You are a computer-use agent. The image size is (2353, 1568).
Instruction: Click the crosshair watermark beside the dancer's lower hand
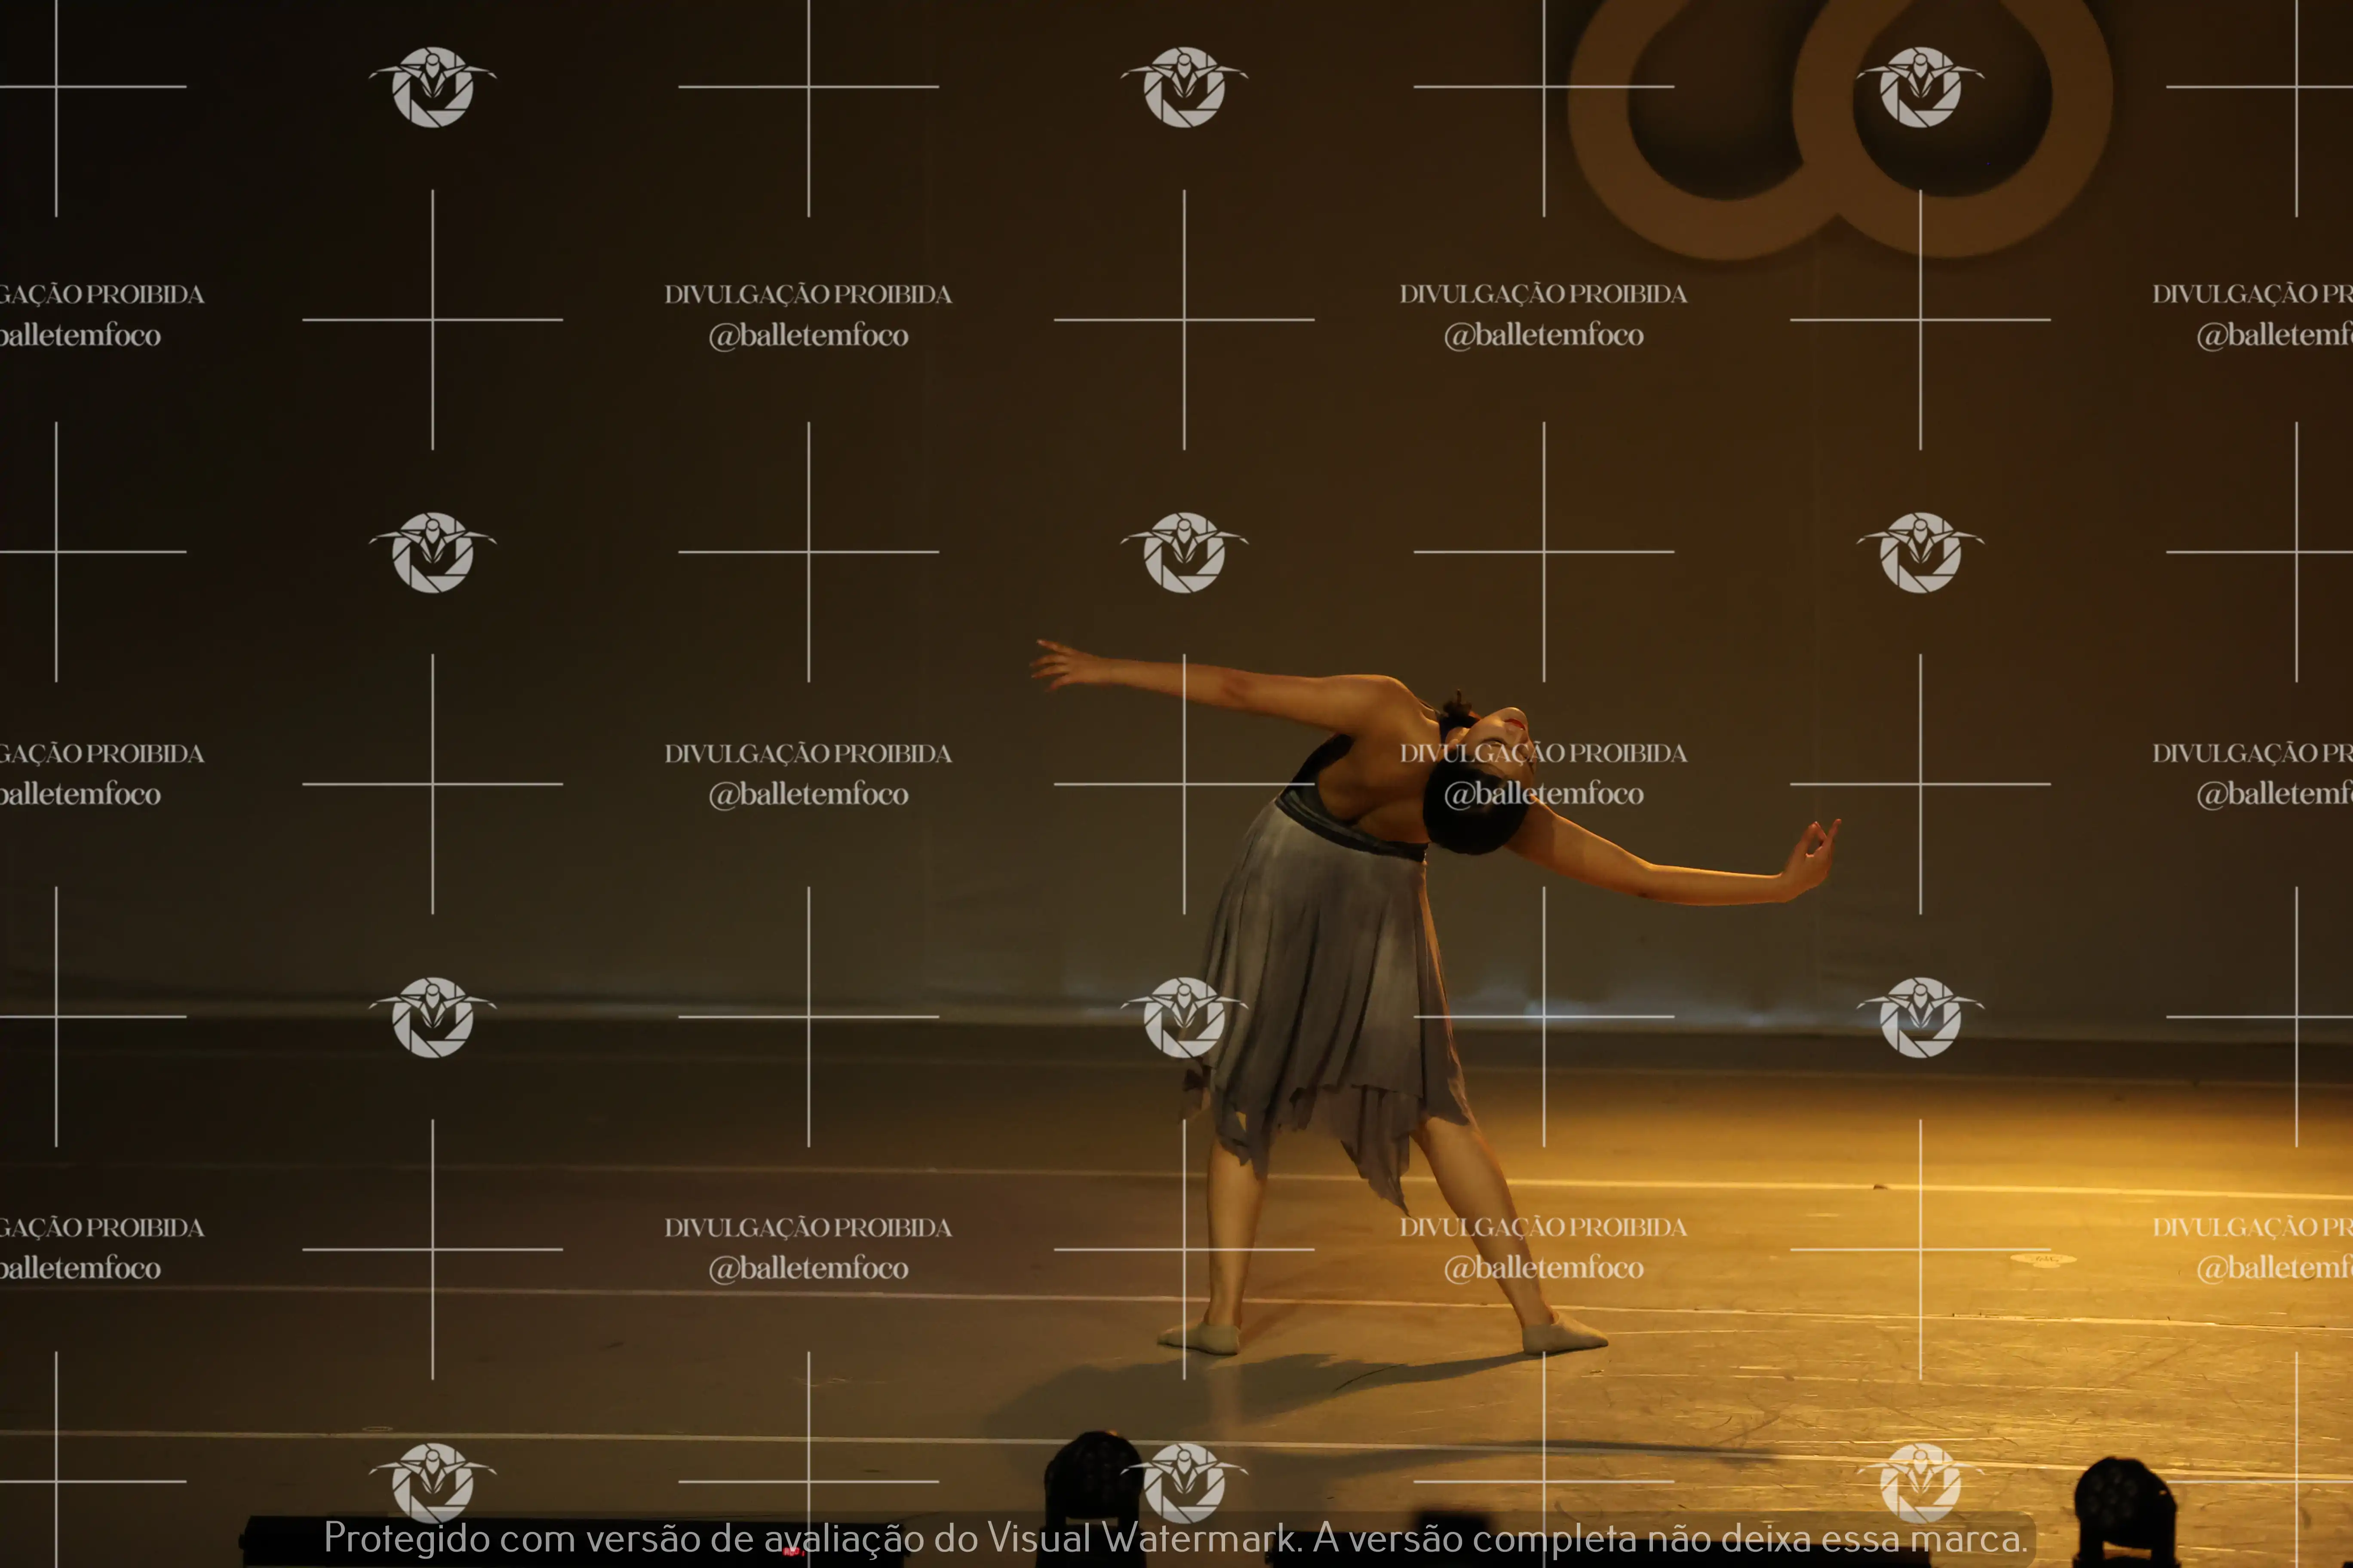(1920, 784)
